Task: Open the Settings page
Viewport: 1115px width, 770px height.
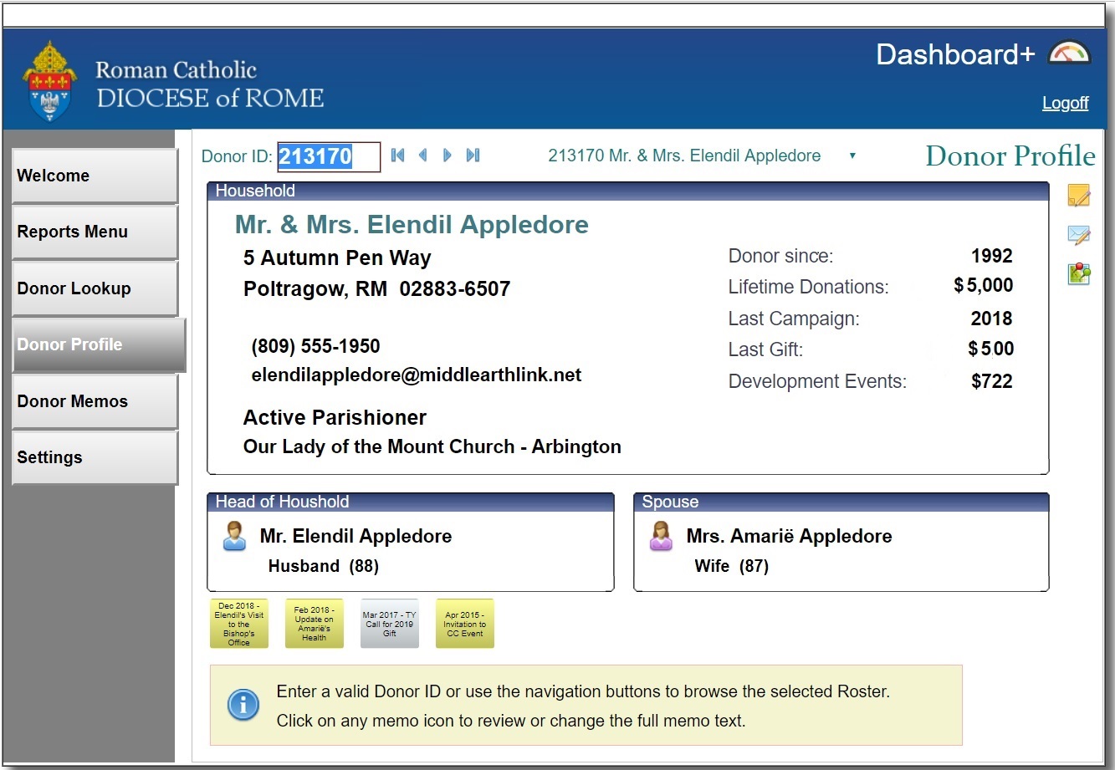Action: 95,457
